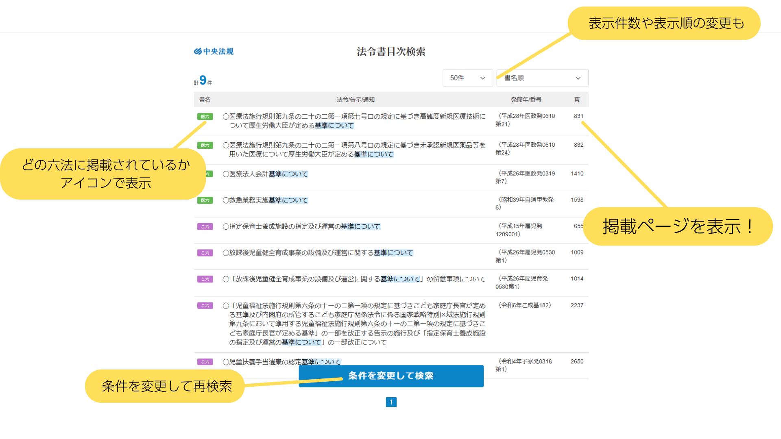Click 医六 badge beside 救急業務実施基準について
Screen dimensions: 781x439
coord(205,200)
